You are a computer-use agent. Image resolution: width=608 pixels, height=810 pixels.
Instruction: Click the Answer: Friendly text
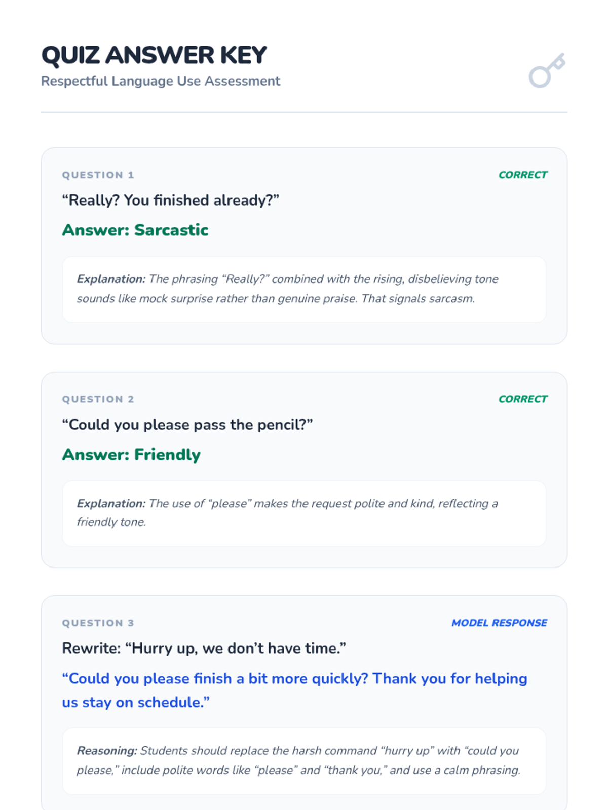pyautogui.click(x=131, y=455)
